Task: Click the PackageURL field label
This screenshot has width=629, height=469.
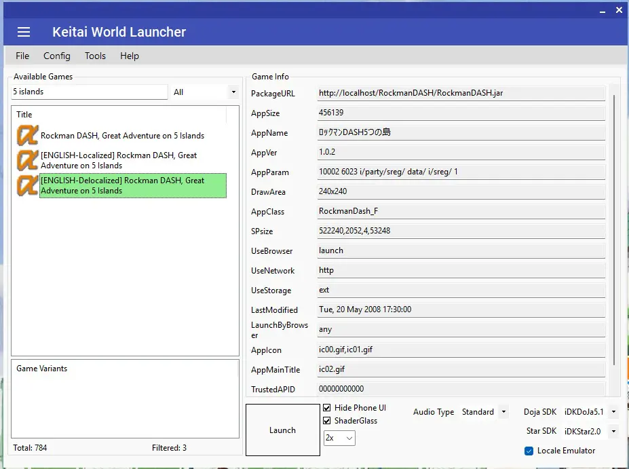Action: coord(273,94)
